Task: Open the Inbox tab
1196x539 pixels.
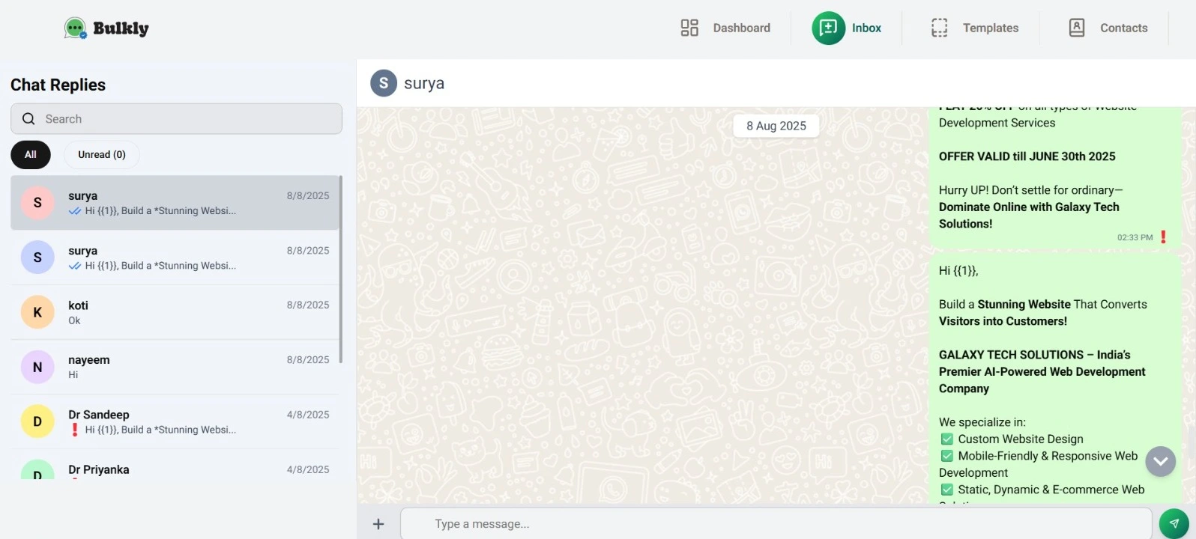Action: pyautogui.click(x=847, y=28)
